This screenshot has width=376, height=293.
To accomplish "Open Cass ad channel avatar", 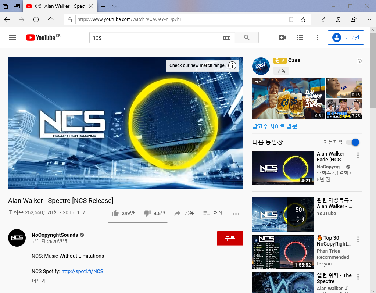I will (261, 66).
